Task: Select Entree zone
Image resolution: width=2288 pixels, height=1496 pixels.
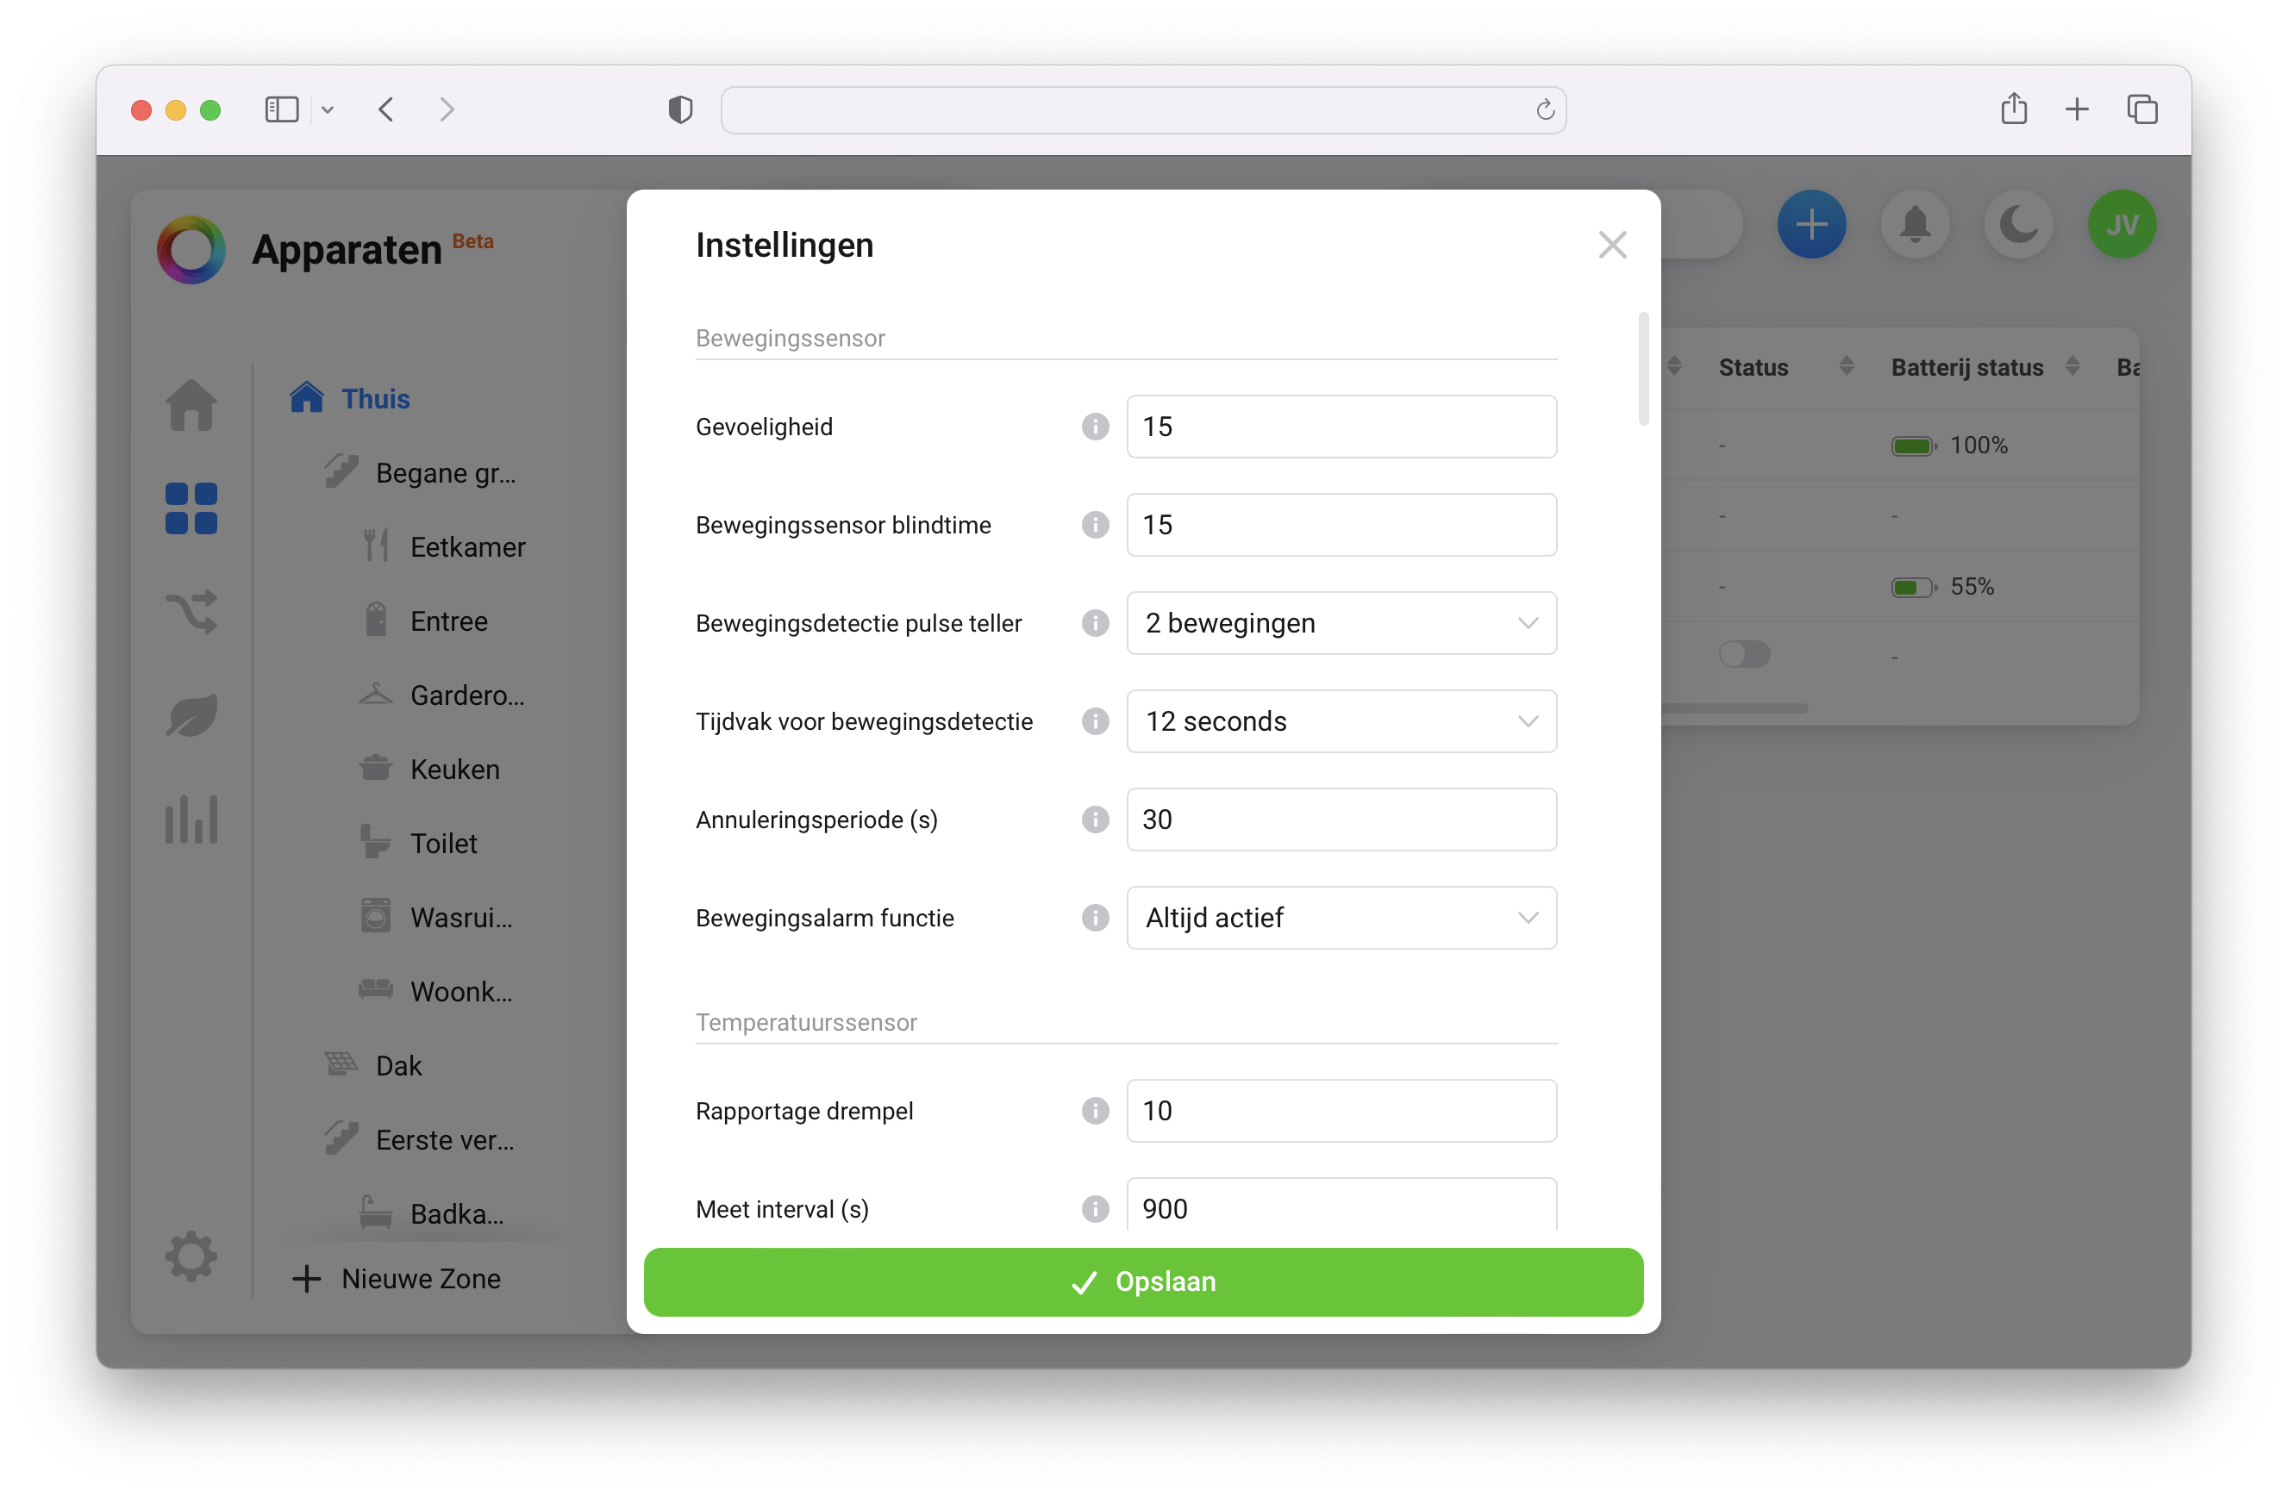Action: click(x=424, y=620)
